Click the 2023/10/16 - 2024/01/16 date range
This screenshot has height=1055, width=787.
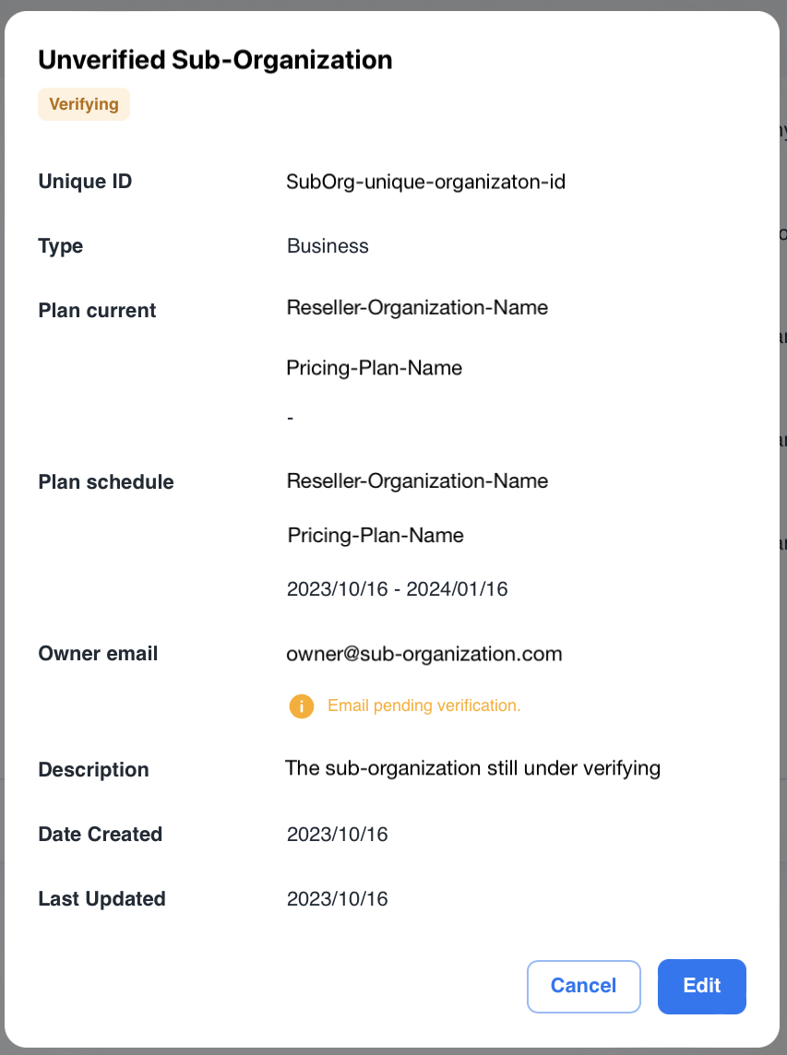pos(397,589)
